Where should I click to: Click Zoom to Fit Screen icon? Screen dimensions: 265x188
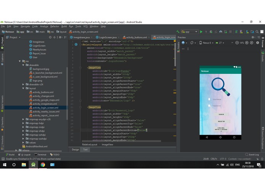tap(252, 43)
